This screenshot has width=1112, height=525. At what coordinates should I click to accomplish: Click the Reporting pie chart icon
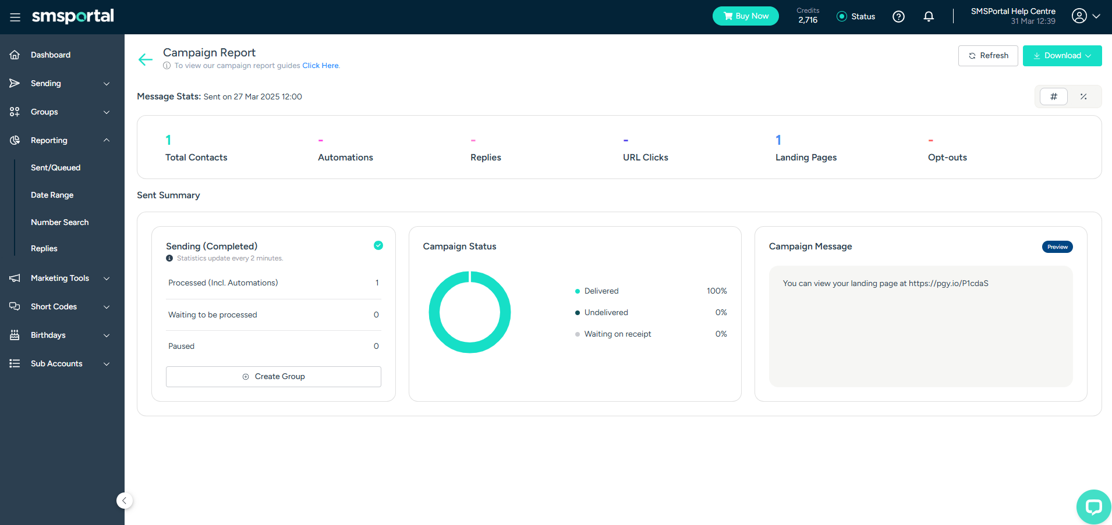coord(15,140)
